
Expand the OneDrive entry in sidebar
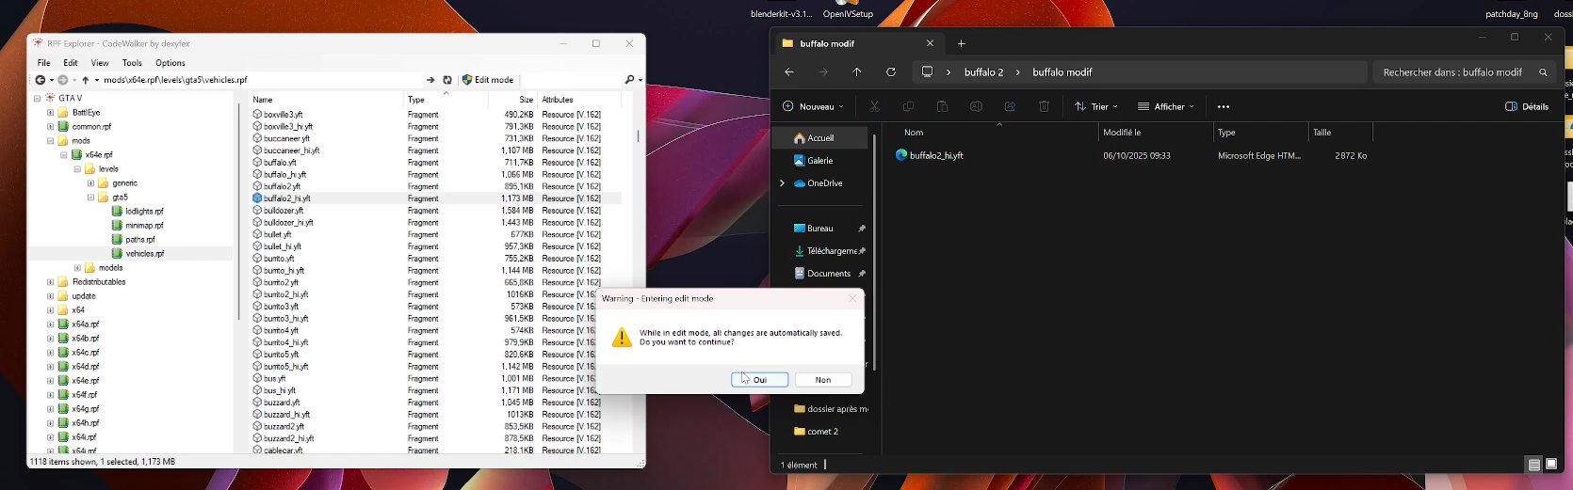pos(782,183)
